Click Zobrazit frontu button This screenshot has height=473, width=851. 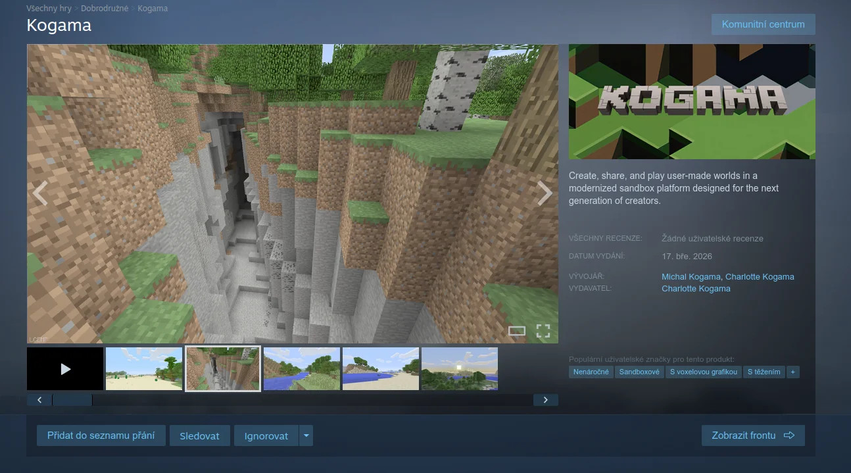pos(752,436)
